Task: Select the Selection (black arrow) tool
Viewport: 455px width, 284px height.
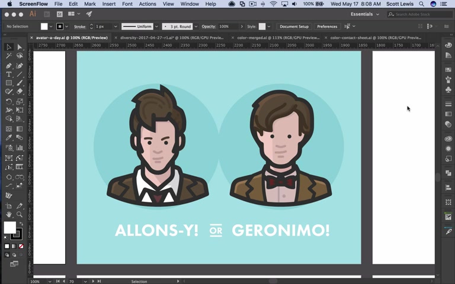Action: (9, 47)
